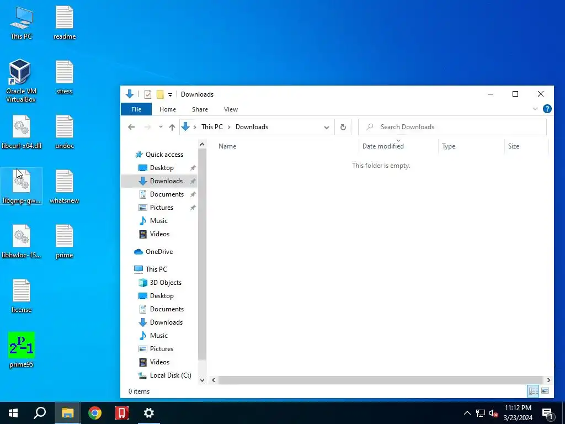Open the This PC desktop icon
Image resolution: width=565 pixels, height=424 pixels.
pyautogui.click(x=22, y=23)
